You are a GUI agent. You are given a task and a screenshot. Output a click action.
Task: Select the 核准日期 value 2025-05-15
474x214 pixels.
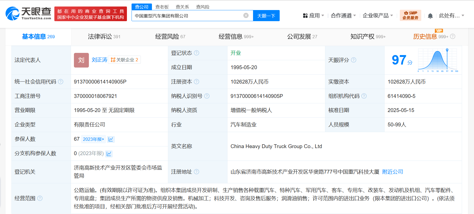(x=401, y=110)
